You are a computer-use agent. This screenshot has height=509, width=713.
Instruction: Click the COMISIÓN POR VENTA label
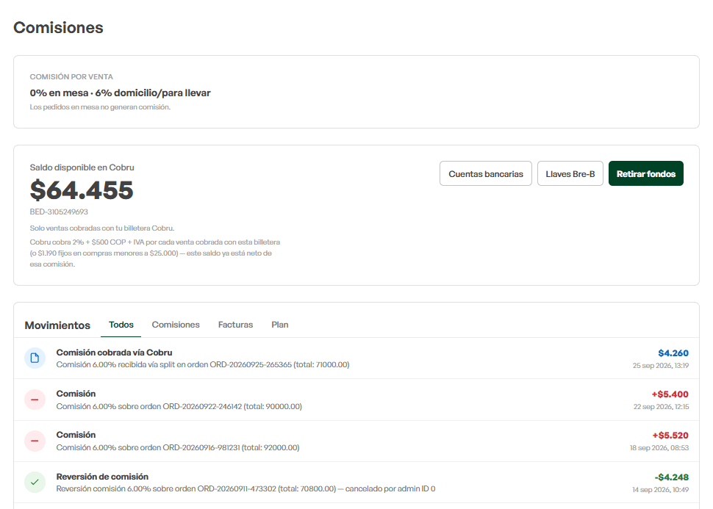71,77
